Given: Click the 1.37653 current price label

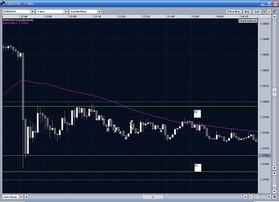Looking at the screenshot, I should tap(265, 156).
